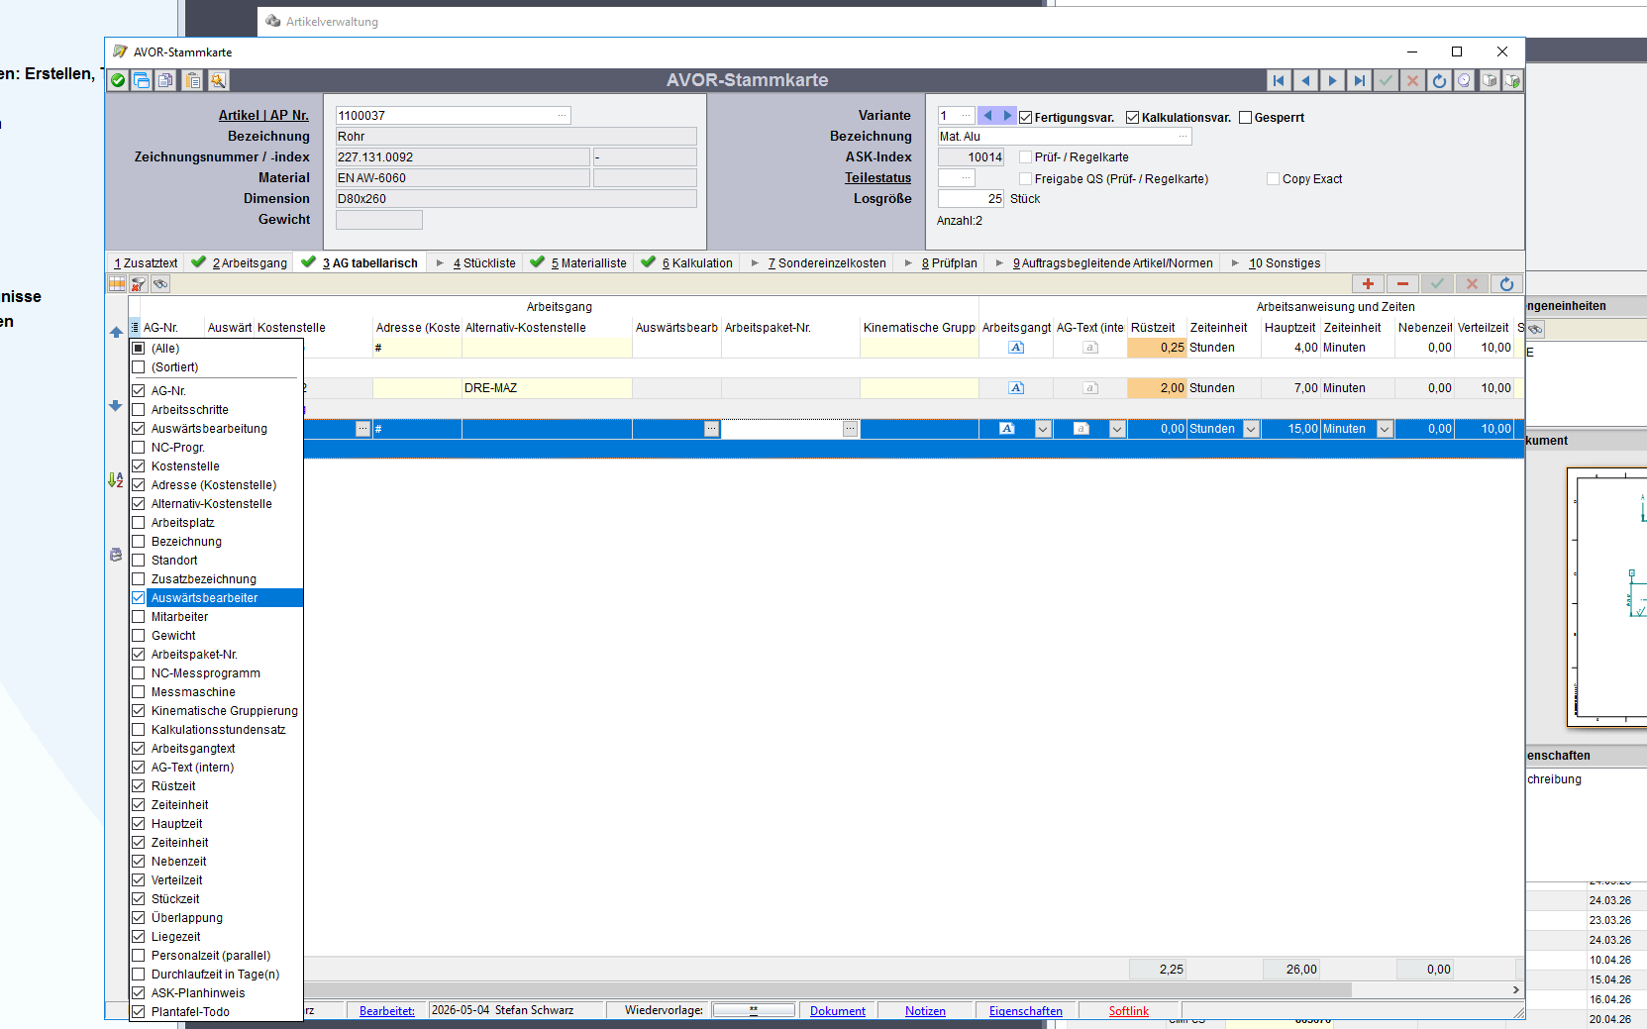Expand Minuten unit dropdown in selected row
The height and width of the screenshot is (1029, 1647).
(x=1385, y=429)
